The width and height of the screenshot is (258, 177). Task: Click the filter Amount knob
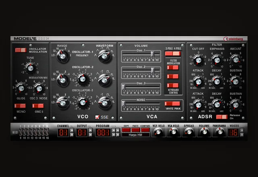[235, 60]
